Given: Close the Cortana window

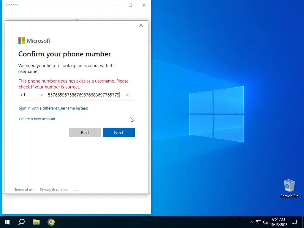Looking at the screenshot, I should click(x=144, y=5).
